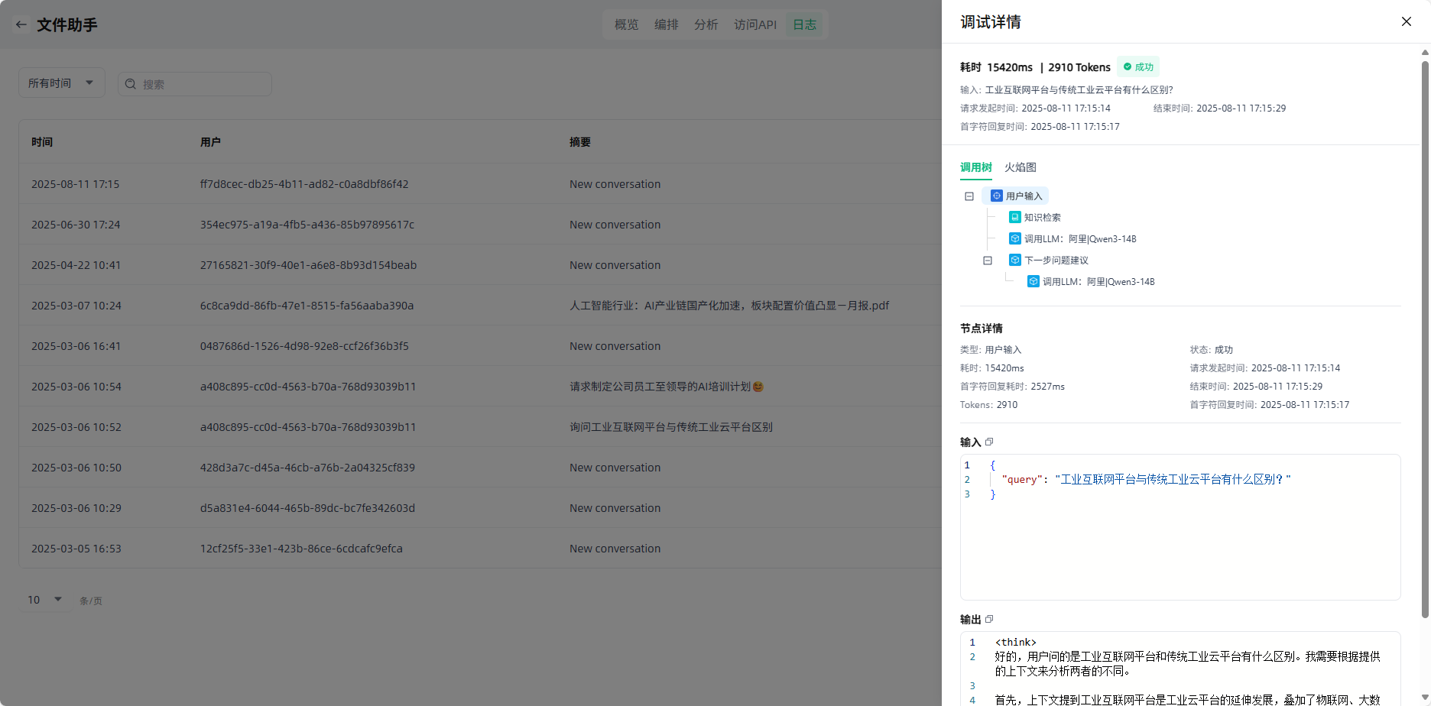
Task: Select the 调用树 tab
Action: coord(975,167)
